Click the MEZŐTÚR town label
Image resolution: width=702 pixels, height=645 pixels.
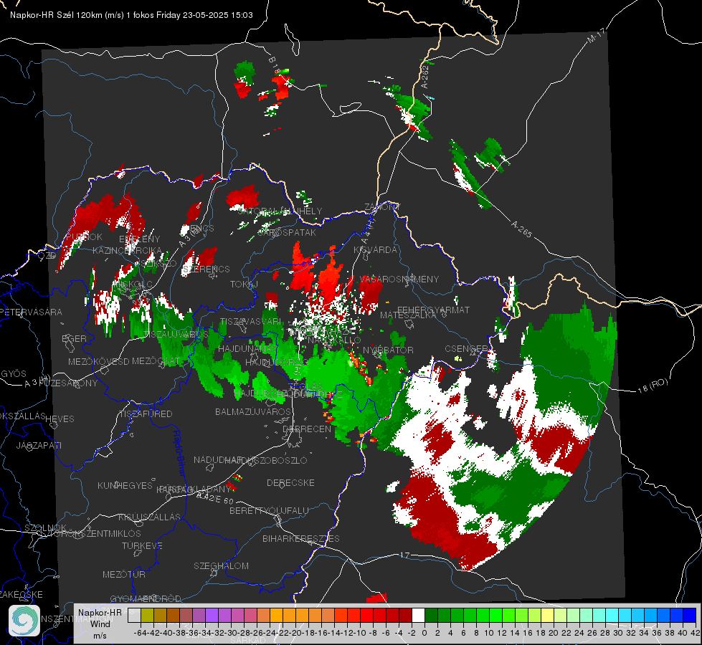123,574
